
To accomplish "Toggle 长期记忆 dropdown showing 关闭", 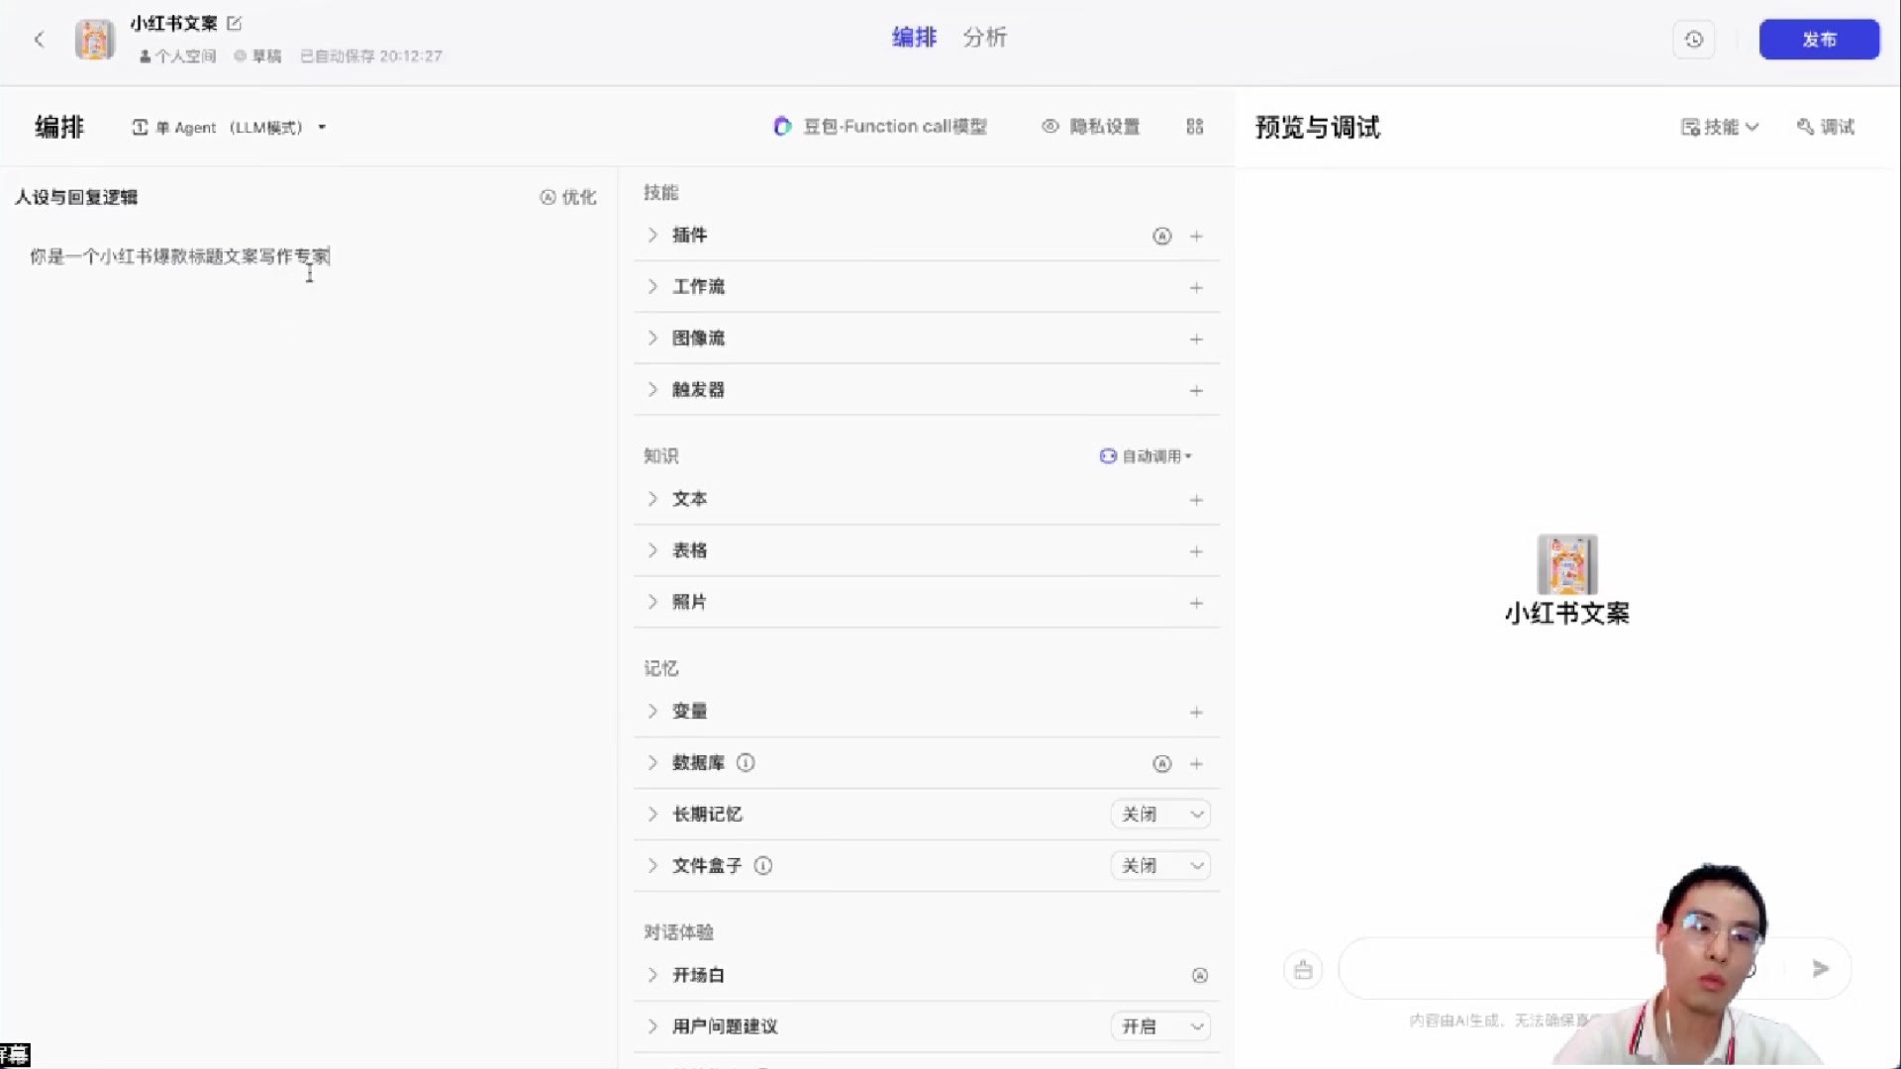I will point(1160,814).
